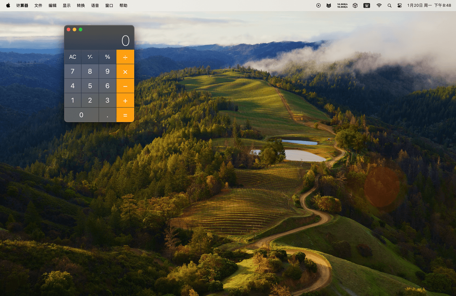Open the Apple menu
The image size is (456, 296).
tap(8, 6)
